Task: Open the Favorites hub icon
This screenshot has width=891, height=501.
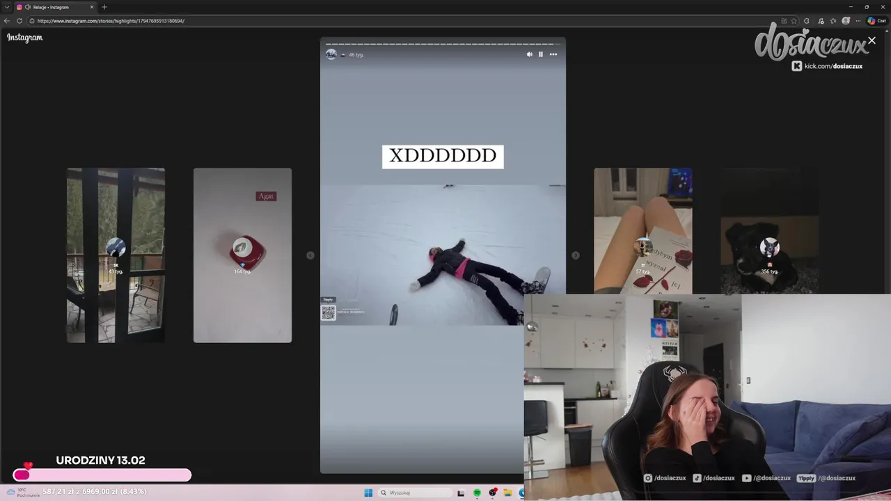Action: [833, 21]
